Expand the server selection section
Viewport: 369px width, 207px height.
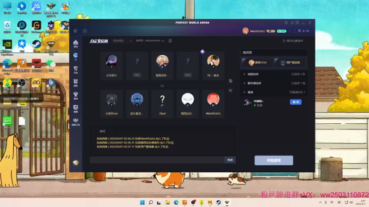[x=274, y=83]
